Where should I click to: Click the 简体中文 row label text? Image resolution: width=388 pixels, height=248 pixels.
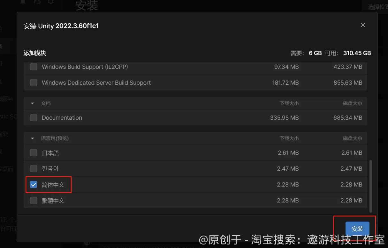pos(53,185)
